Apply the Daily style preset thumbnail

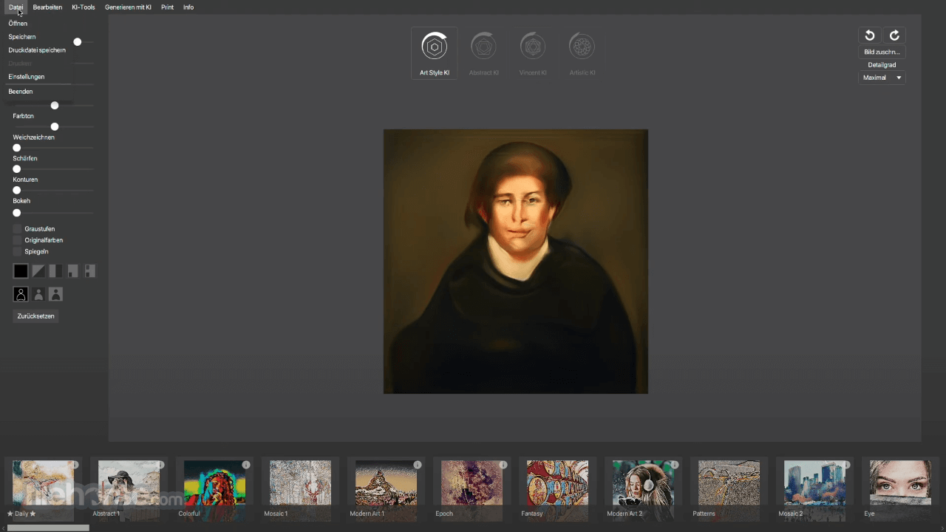[x=43, y=489]
